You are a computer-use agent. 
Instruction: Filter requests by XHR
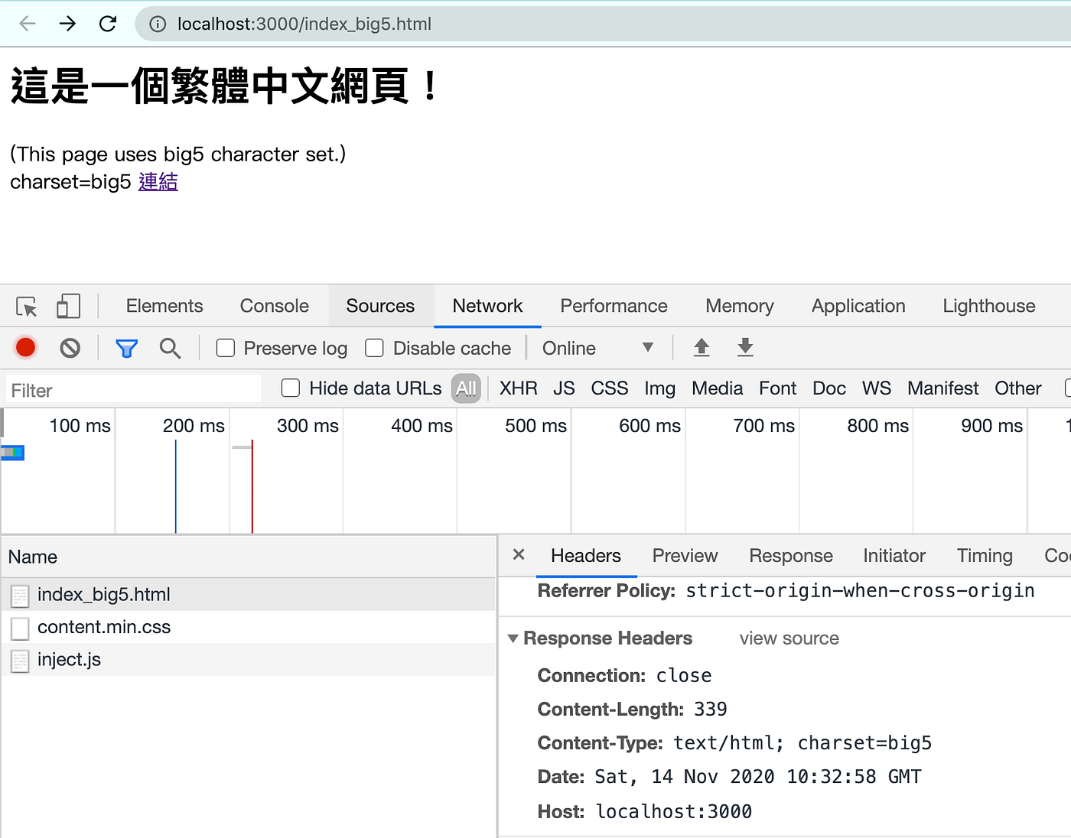click(519, 388)
